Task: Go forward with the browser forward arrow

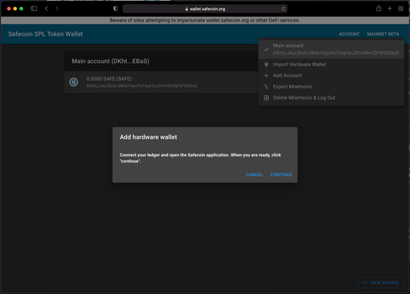Action: tap(57, 9)
